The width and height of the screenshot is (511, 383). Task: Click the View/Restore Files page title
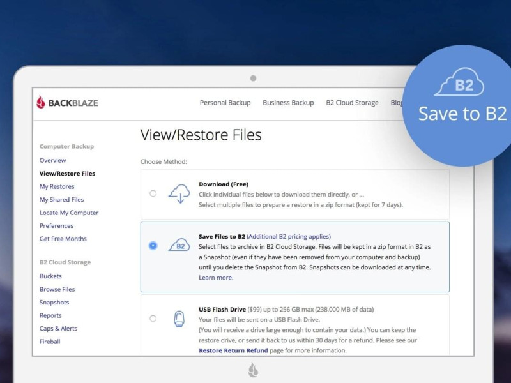coord(201,135)
